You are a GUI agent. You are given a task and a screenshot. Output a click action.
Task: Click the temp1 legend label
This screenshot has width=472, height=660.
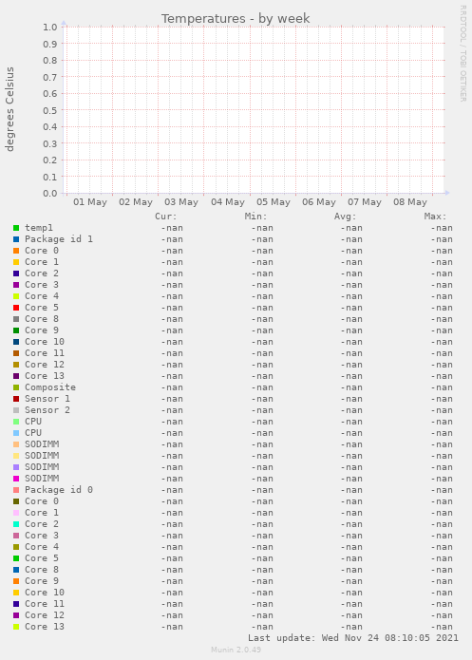click(39, 228)
